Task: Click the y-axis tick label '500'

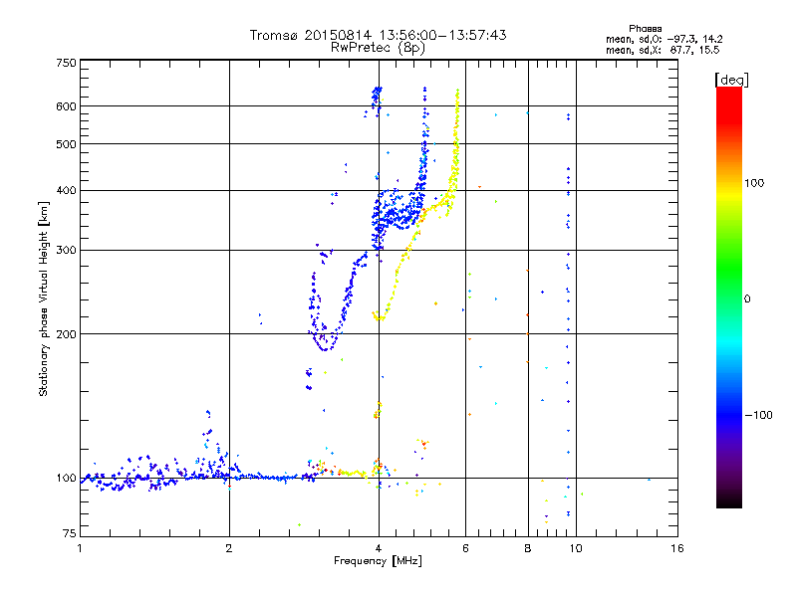Action: point(67,144)
